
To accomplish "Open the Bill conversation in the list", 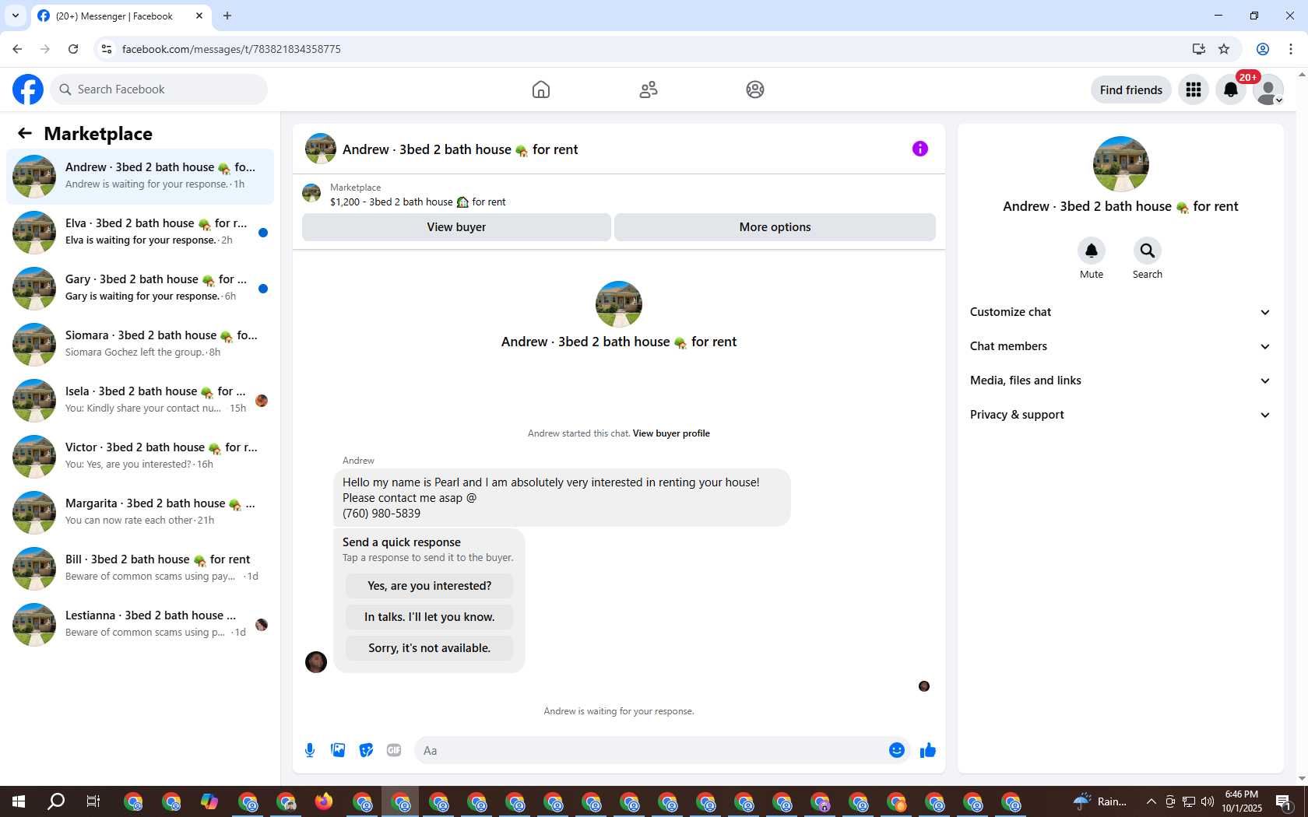I will [140, 569].
